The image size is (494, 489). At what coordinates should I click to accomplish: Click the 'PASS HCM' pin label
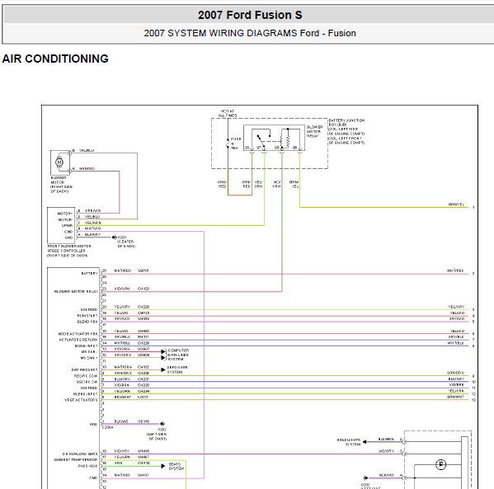tap(87, 466)
